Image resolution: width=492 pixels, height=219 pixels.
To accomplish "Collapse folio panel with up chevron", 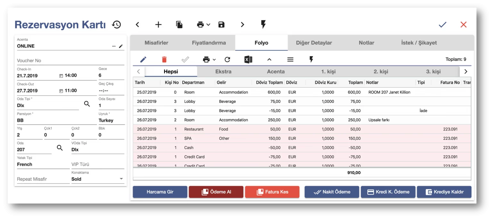I will 269,59.
